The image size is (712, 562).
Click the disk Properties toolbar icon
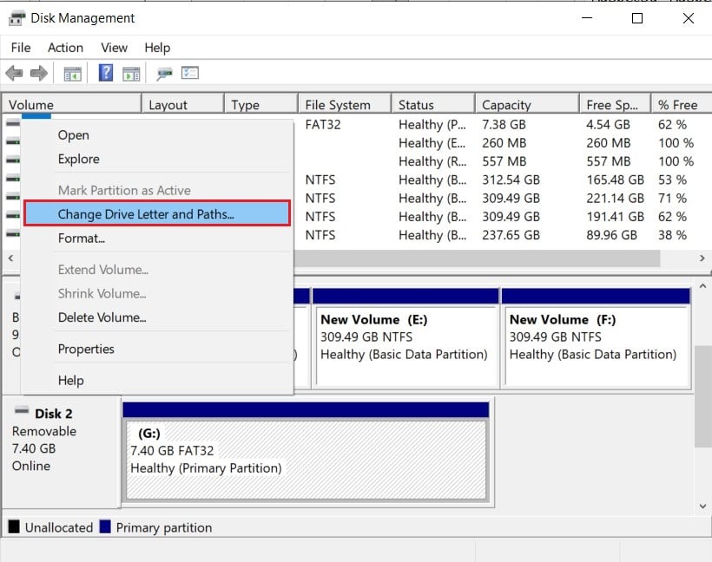click(164, 73)
